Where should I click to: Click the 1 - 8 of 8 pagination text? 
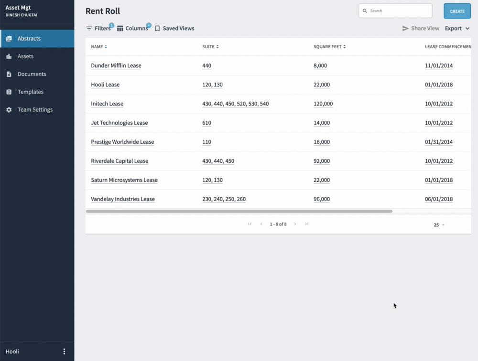coord(278,224)
